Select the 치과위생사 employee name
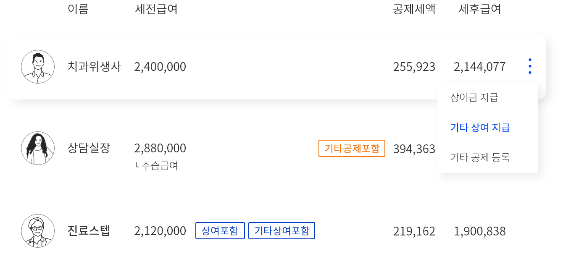This screenshot has width=563, height=264. tap(94, 67)
